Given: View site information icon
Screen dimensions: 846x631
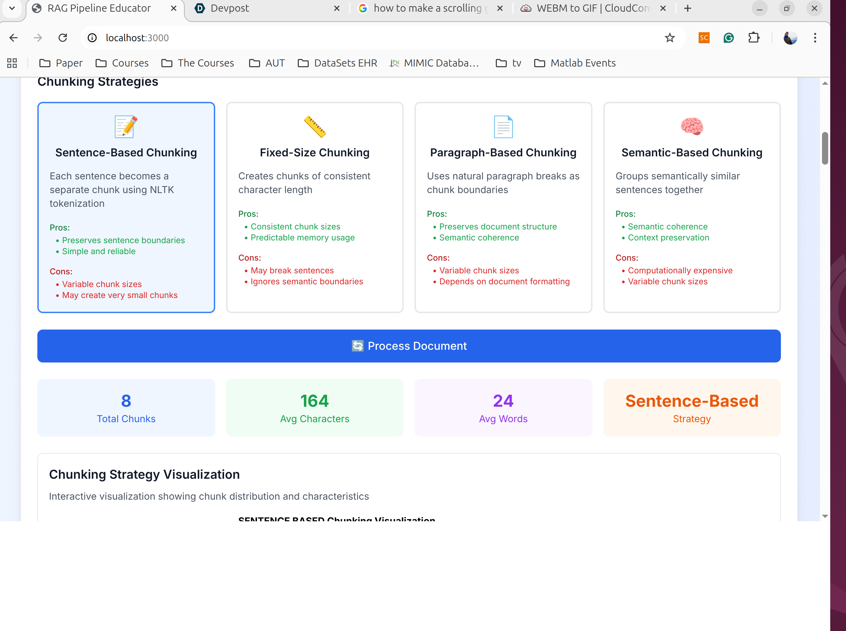Looking at the screenshot, I should 92,38.
